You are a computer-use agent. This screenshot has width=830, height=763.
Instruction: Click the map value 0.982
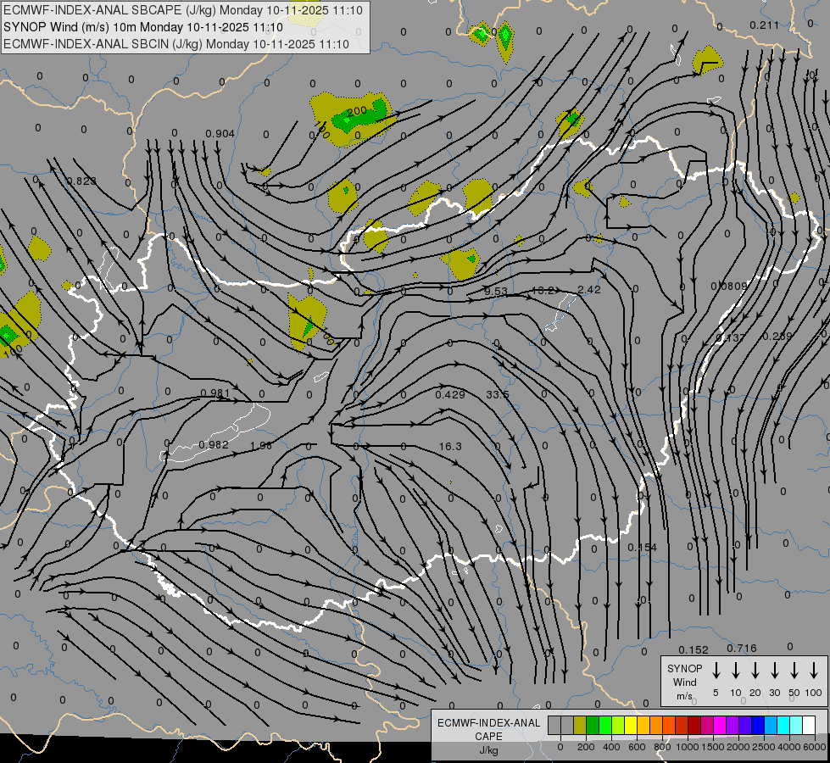click(214, 444)
